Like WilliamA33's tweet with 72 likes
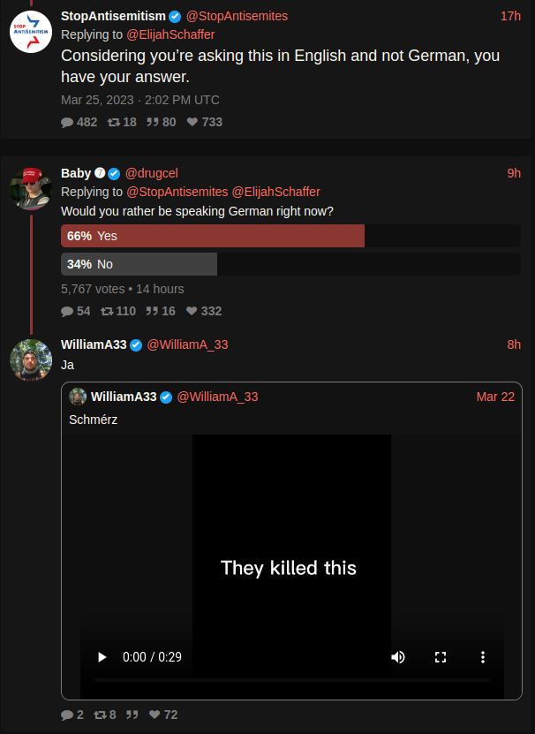 pos(154,715)
